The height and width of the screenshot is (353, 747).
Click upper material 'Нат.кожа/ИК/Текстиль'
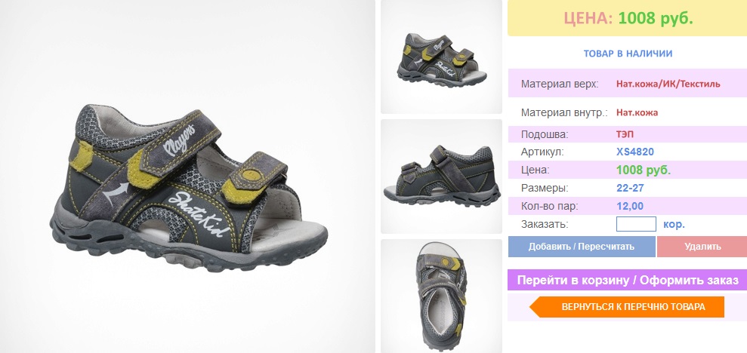click(668, 84)
